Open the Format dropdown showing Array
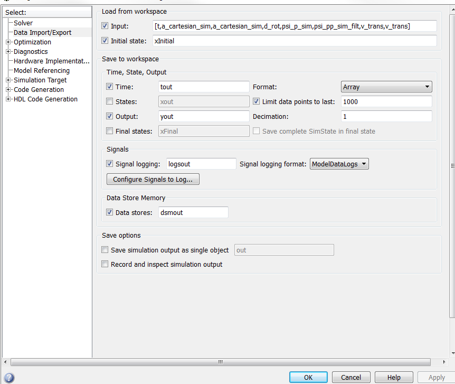Viewport: 455px width, 384px height. pyautogui.click(x=386, y=87)
